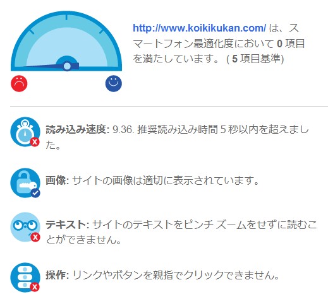Select the padlock image icon
328x304 pixels.
coord(25,182)
